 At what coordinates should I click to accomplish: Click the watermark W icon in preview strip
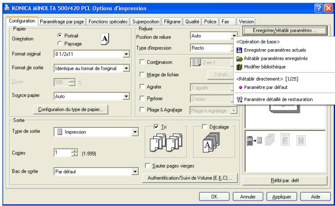pos(301,140)
